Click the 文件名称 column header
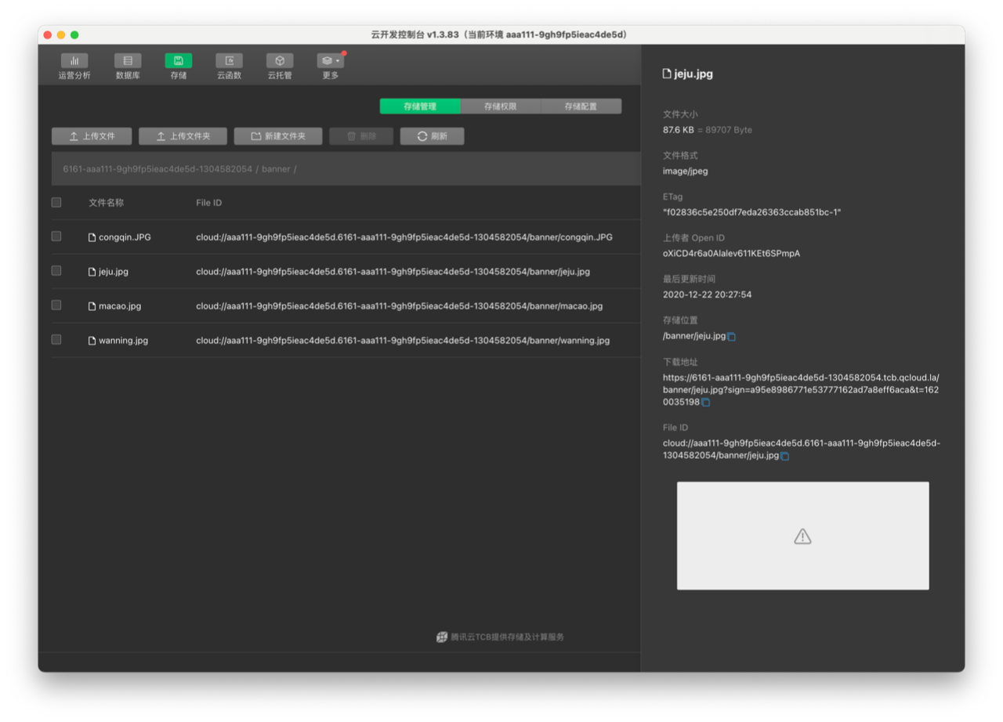Viewport: 1003px width, 722px height. (x=106, y=203)
